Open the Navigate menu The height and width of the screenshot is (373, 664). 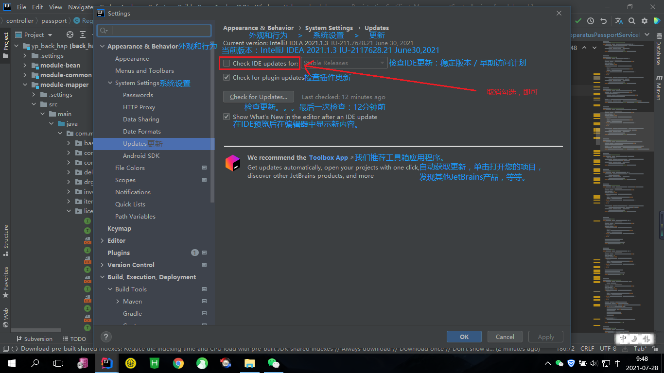[x=81, y=7]
